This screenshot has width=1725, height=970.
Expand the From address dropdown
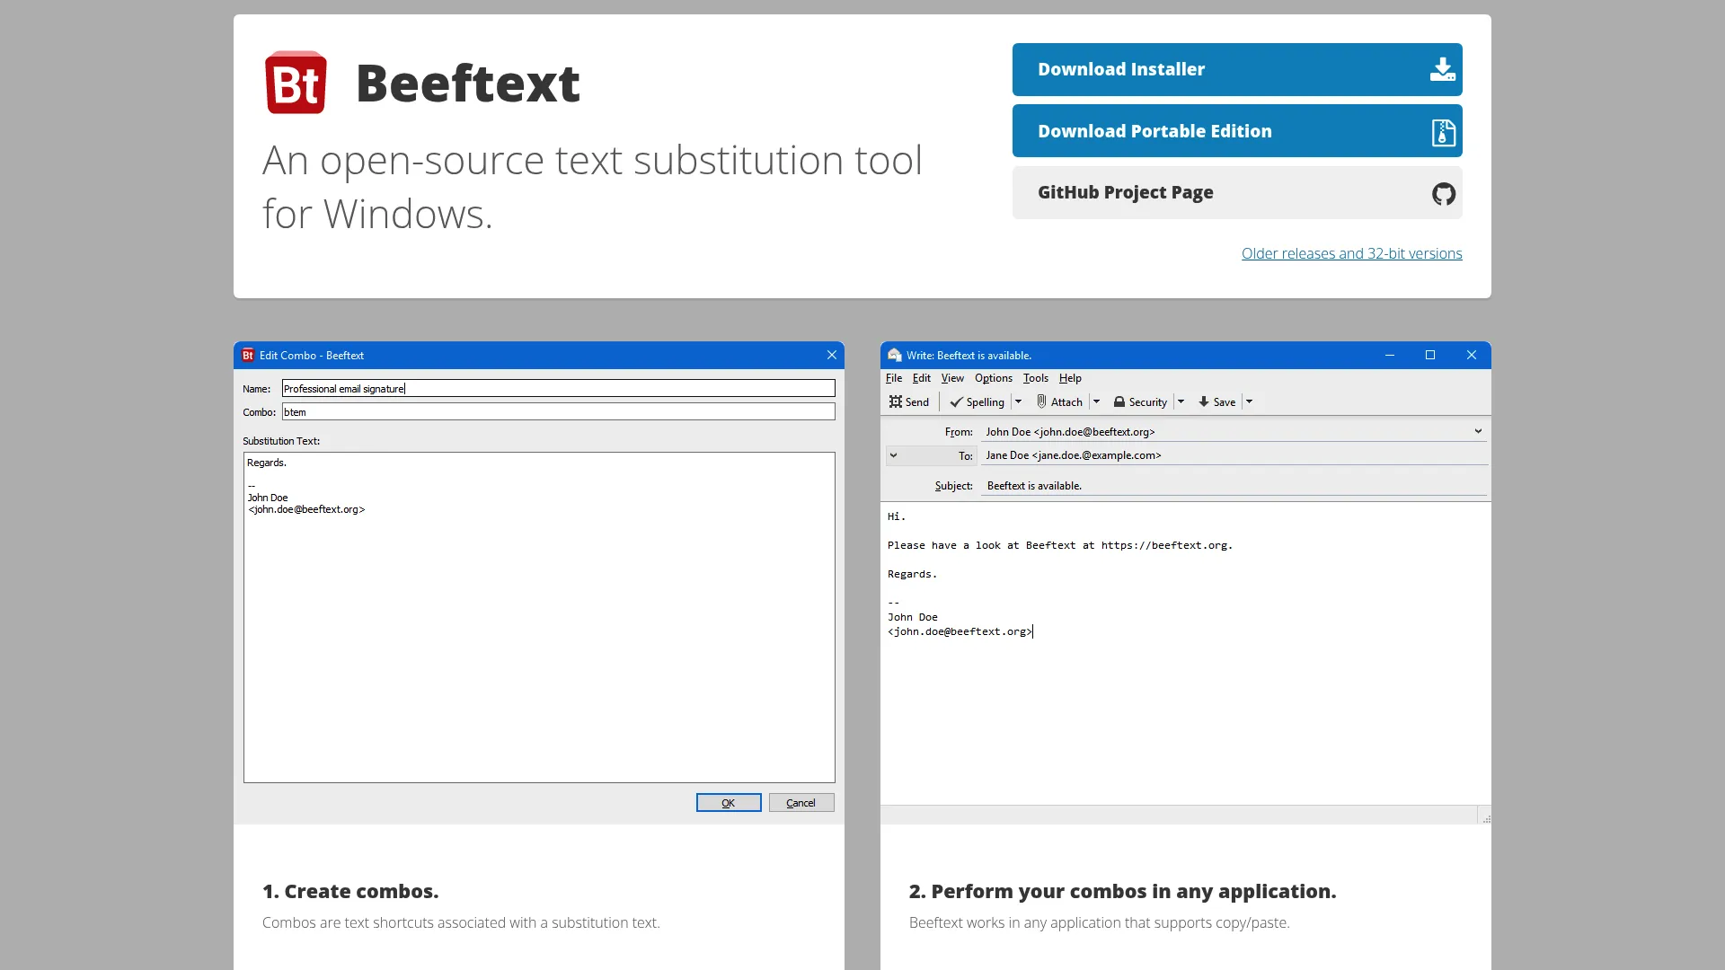point(1478,431)
